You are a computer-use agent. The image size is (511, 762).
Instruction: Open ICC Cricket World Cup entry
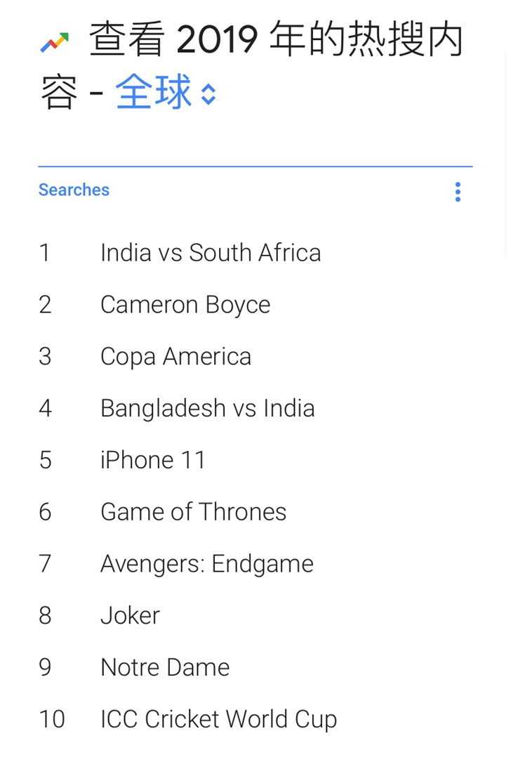[218, 719]
